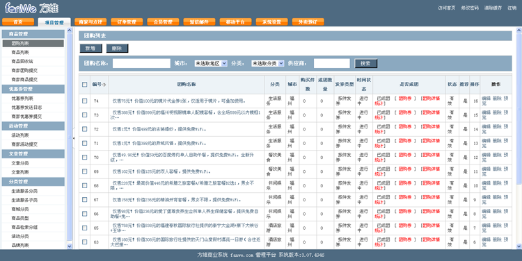Open 品牌列表 in the sidebar
The image size is (522, 261).
pyautogui.click(x=20, y=246)
